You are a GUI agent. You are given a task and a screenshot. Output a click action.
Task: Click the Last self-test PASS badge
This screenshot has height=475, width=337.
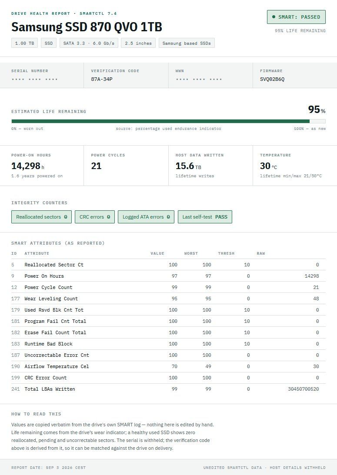tap(205, 217)
